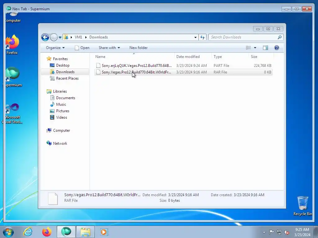Open the Organize menu

pos(55,48)
